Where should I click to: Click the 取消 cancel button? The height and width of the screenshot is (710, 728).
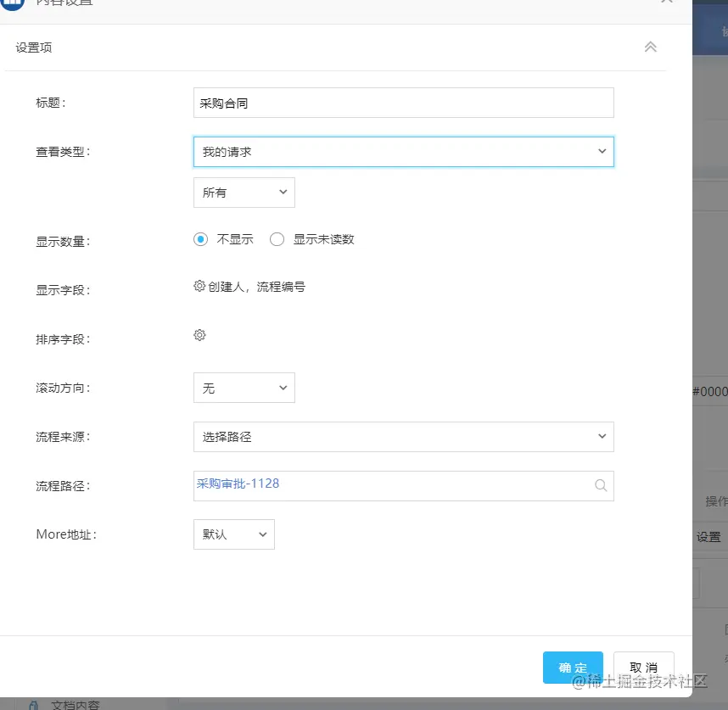point(643,668)
